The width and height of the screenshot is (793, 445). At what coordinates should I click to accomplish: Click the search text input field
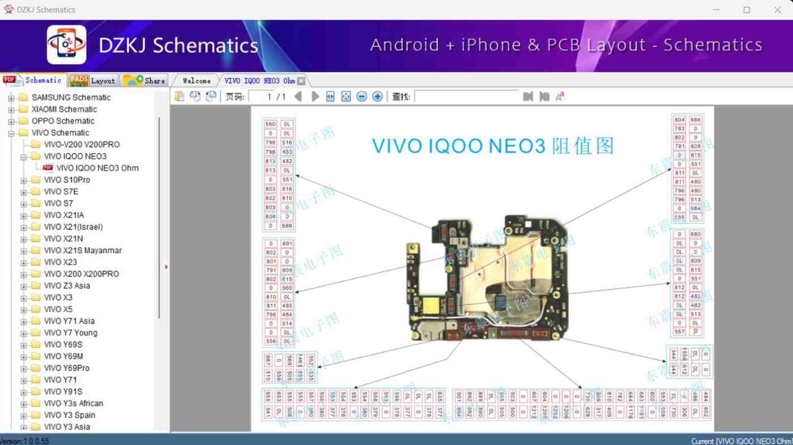(466, 97)
